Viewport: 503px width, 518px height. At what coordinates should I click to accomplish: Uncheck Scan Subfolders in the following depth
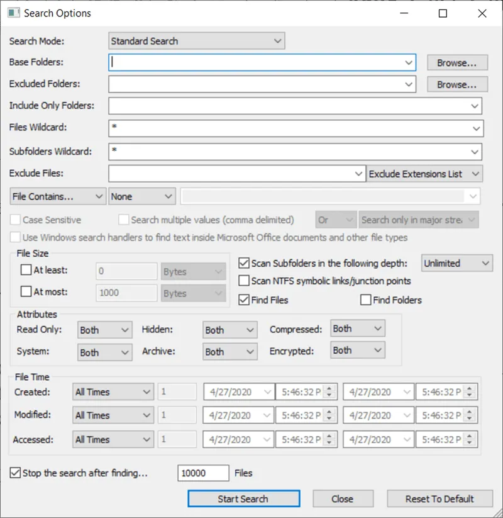coord(245,263)
